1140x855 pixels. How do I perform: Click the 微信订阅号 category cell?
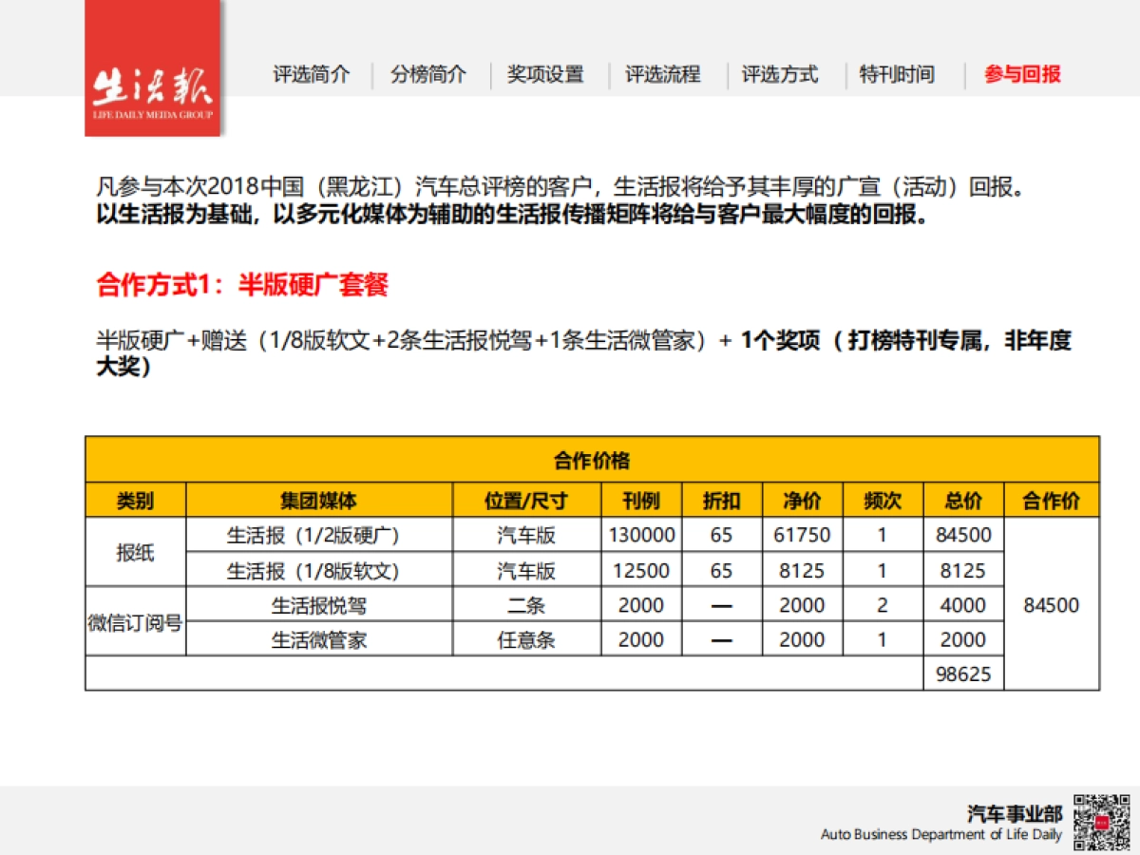click(x=135, y=622)
